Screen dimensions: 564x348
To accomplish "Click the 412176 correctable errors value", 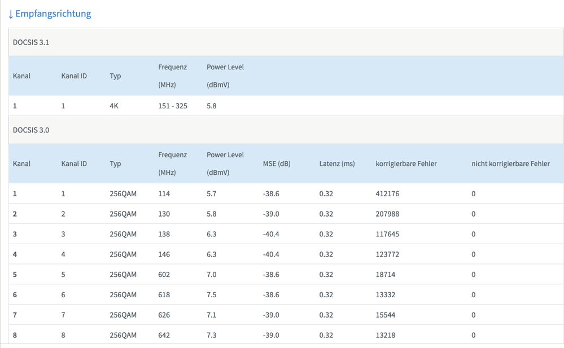I will click(387, 193).
